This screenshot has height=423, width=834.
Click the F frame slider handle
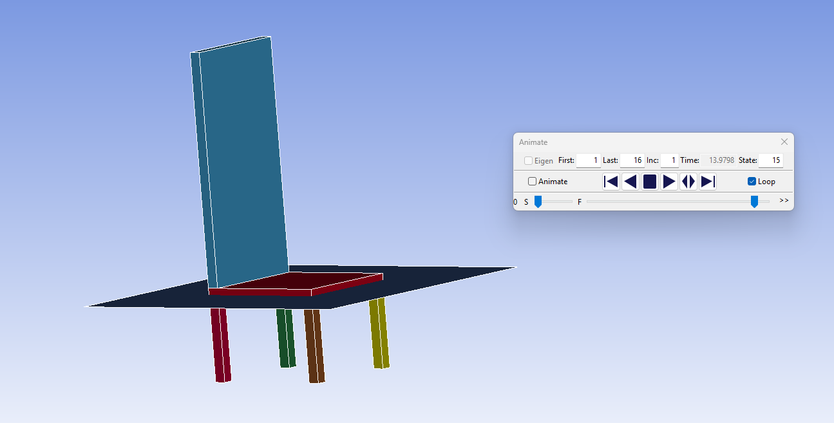754,202
